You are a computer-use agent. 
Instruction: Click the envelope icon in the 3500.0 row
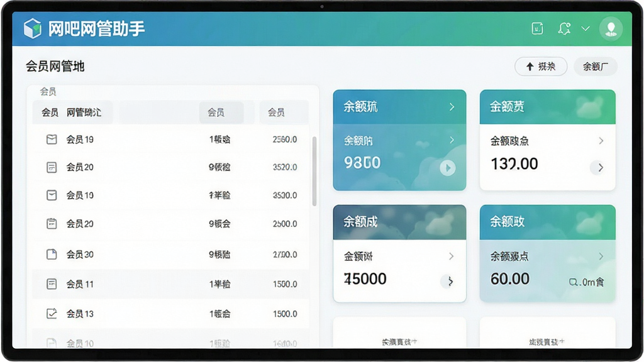[52, 195]
